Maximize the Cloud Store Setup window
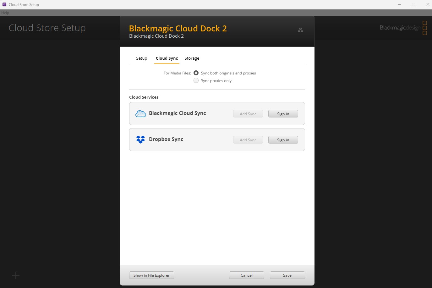 click(x=413, y=4)
